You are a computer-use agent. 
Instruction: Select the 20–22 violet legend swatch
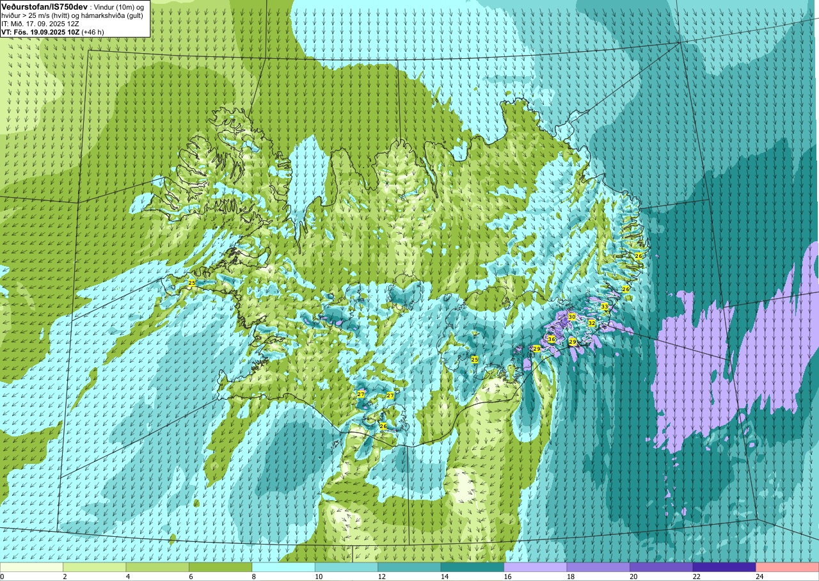(662, 567)
